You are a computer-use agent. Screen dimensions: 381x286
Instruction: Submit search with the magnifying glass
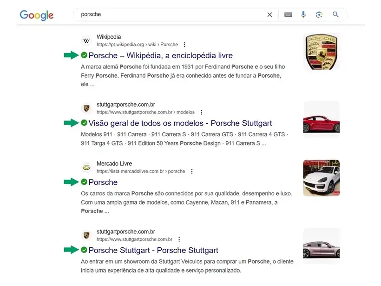pos(335,14)
